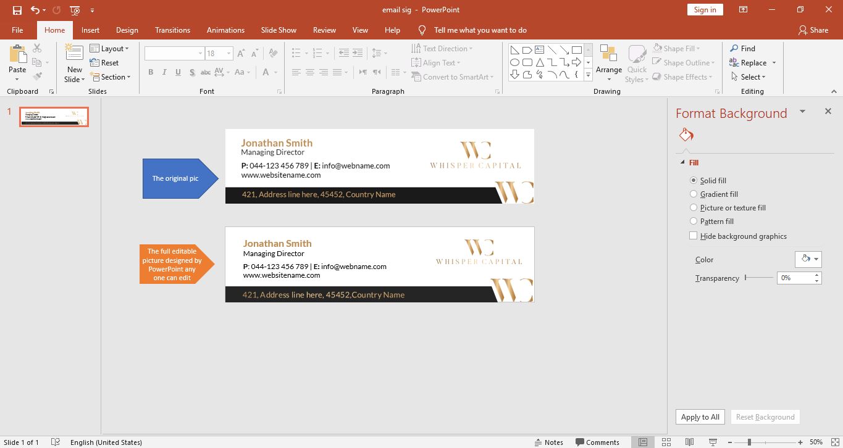
Task: Apply Underline formatting
Action: point(178,72)
